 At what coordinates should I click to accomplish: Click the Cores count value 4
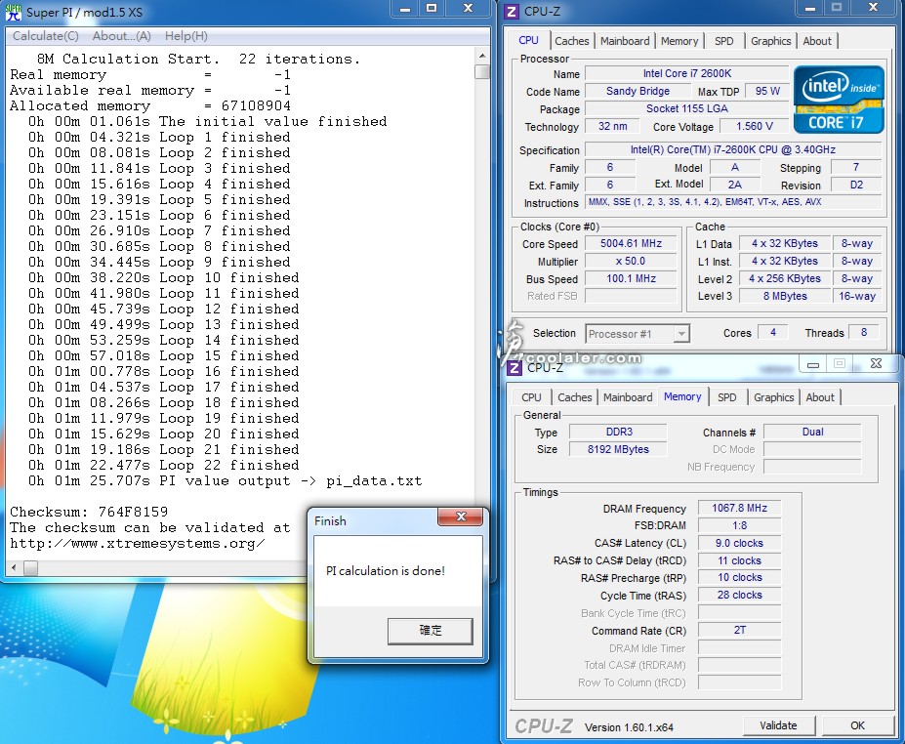click(x=773, y=333)
